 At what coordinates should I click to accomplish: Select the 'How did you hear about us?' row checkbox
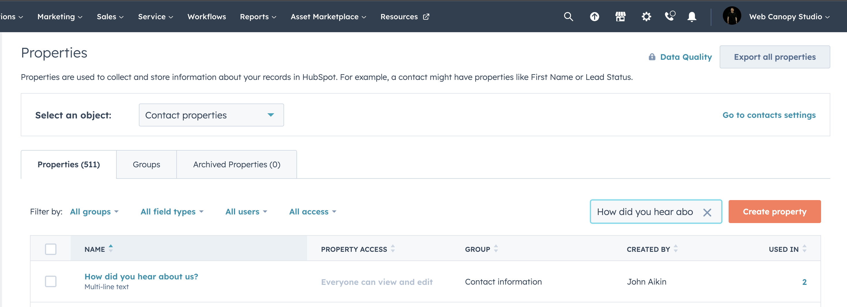51,281
